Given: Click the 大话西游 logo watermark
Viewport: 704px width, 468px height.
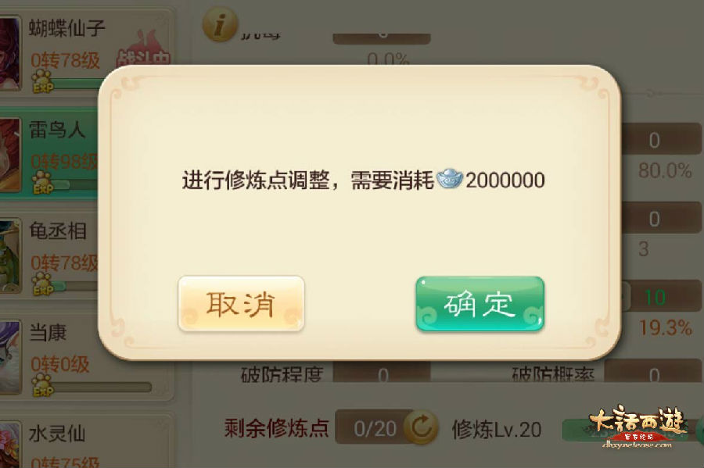Looking at the screenshot, I should tap(637, 427).
